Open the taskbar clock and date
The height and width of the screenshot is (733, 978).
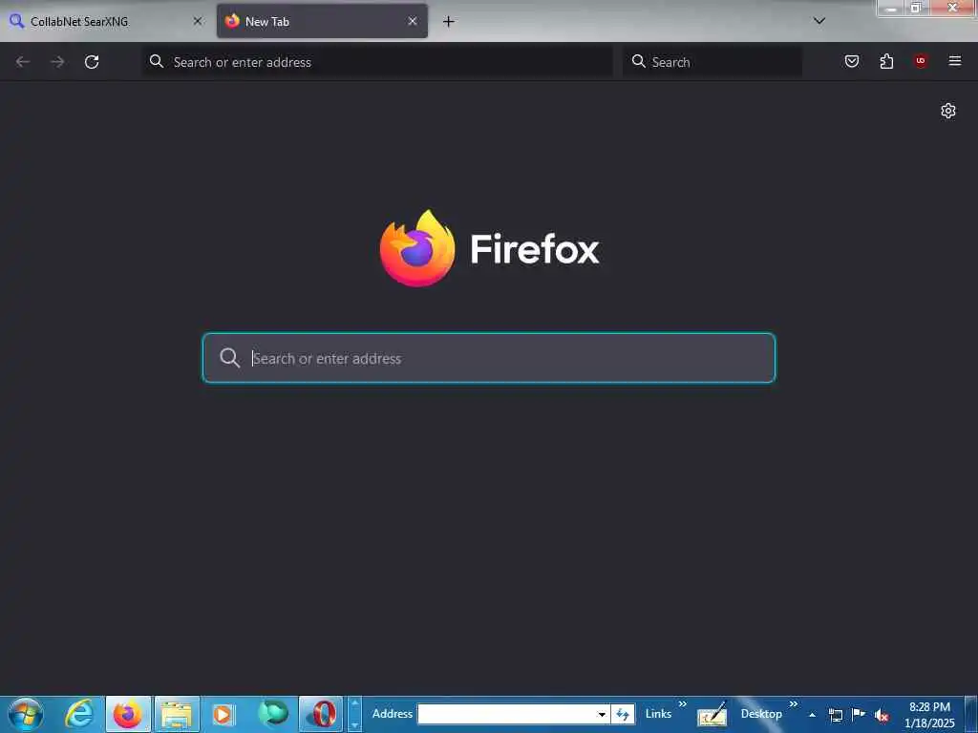point(929,714)
